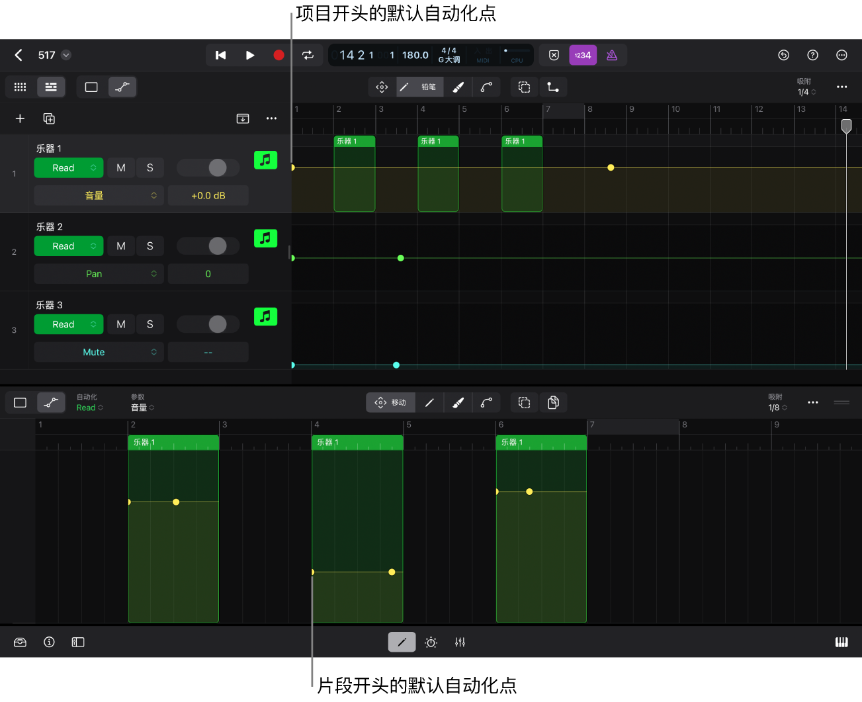The image size is (862, 702).
Task: Click the yellow automation point near bar 8
Action: pos(611,167)
